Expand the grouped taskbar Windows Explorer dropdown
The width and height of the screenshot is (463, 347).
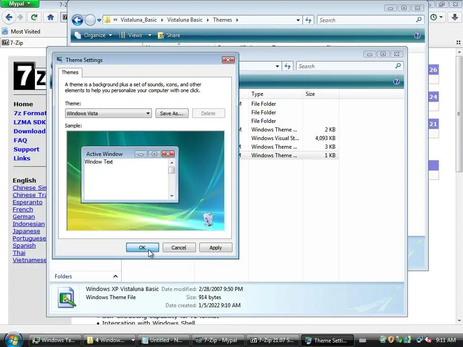pyautogui.click(x=133, y=340)
